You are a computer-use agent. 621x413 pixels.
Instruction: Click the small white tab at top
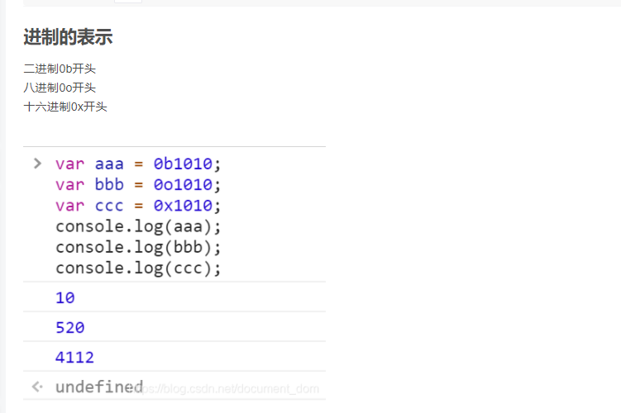pyautogui.click(x=128, y=2)
